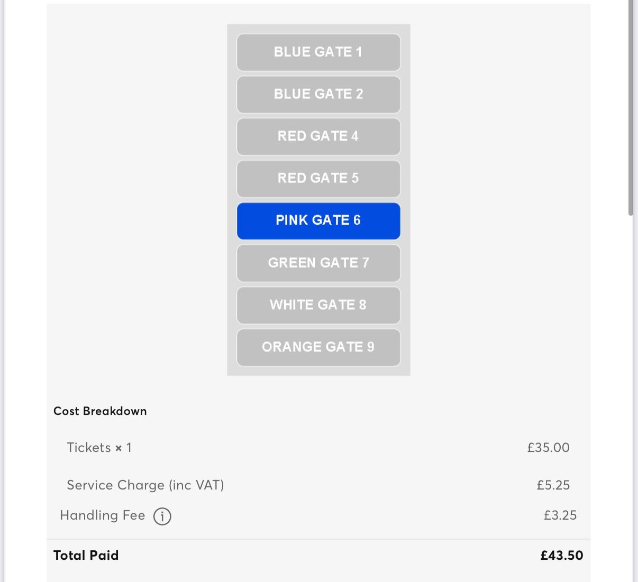Viewport: 638px width, 582px height.
Task: Click the Service Charge (inc VAT) label
Action: [x=145, y=485]
